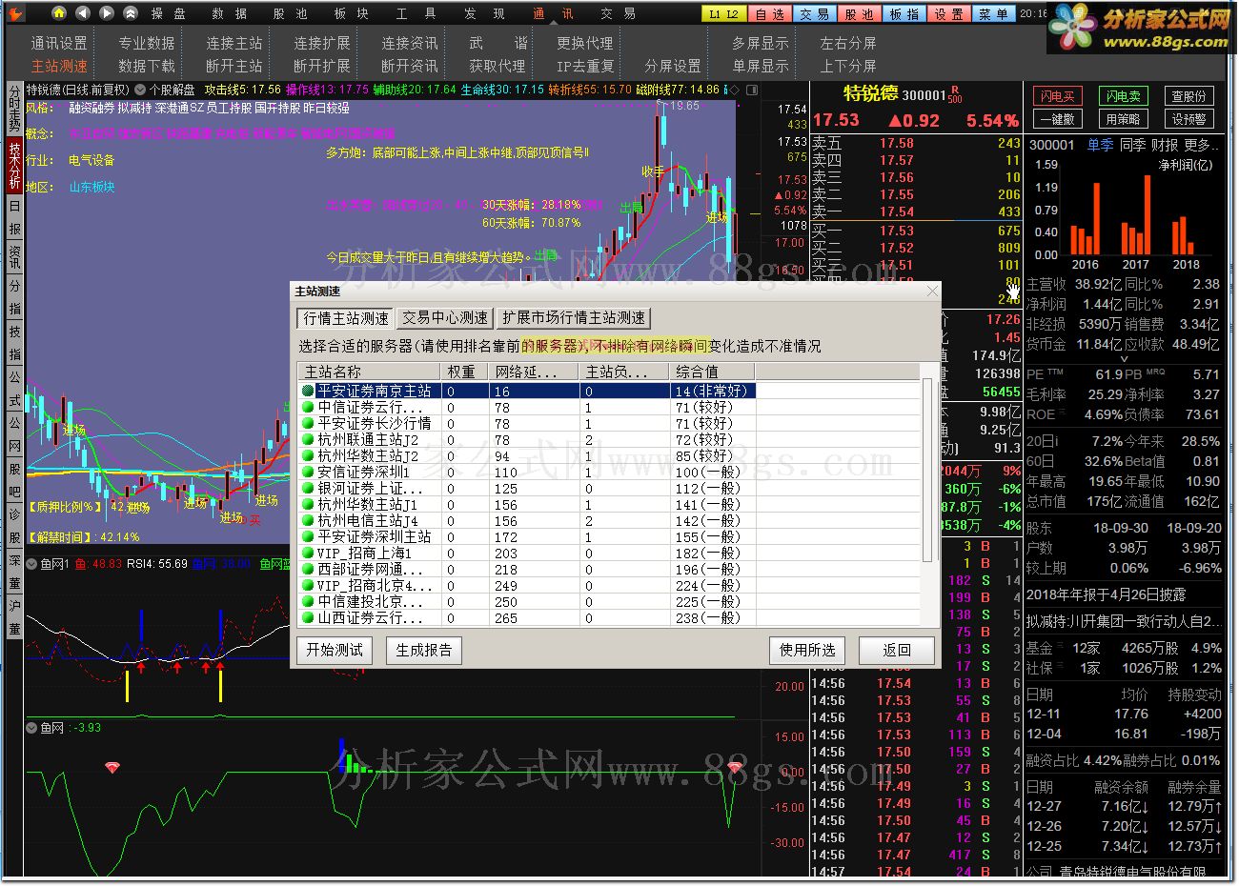Click green status icon for 山西证券云行 row
Viewport: 1239px width, 886px height.
(308, 617)
